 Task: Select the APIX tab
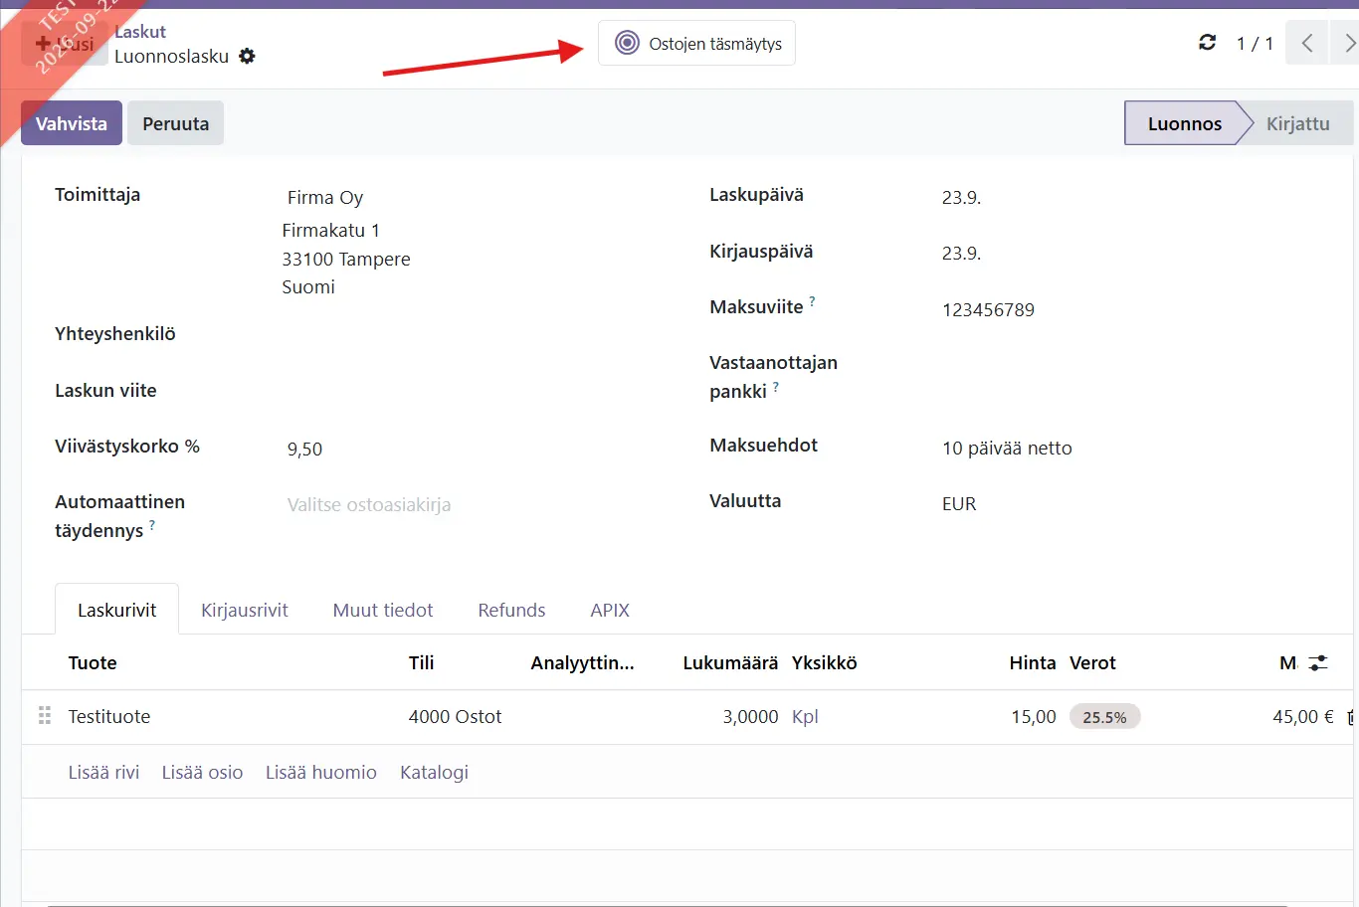pyautogui.click(x=610, y=610)
